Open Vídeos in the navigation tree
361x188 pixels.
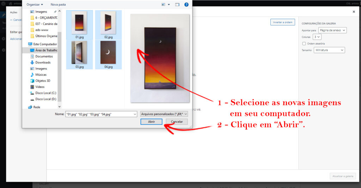(37, 87)
